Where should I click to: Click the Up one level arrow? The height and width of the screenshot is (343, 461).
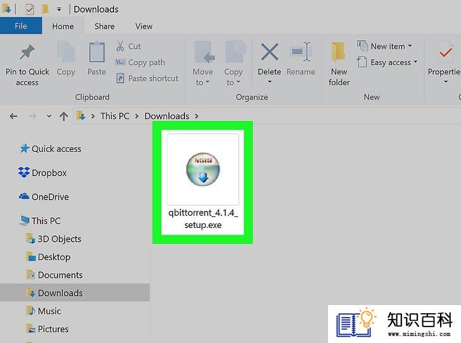pyautogui.click(x=64, y=116)
